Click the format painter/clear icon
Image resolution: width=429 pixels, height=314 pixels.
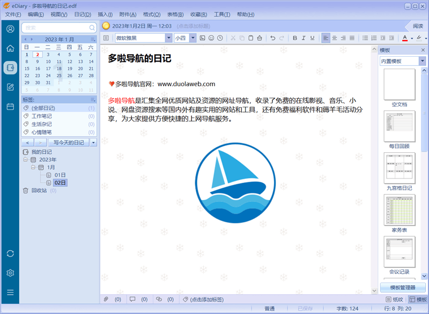point(260,38)
